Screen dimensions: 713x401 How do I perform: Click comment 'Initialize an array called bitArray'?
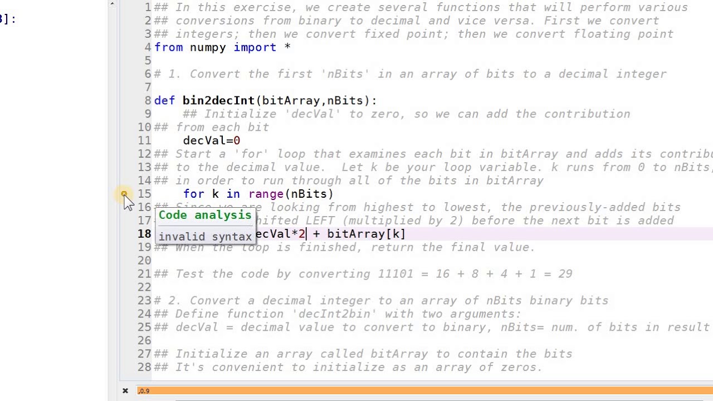[363, 354]
